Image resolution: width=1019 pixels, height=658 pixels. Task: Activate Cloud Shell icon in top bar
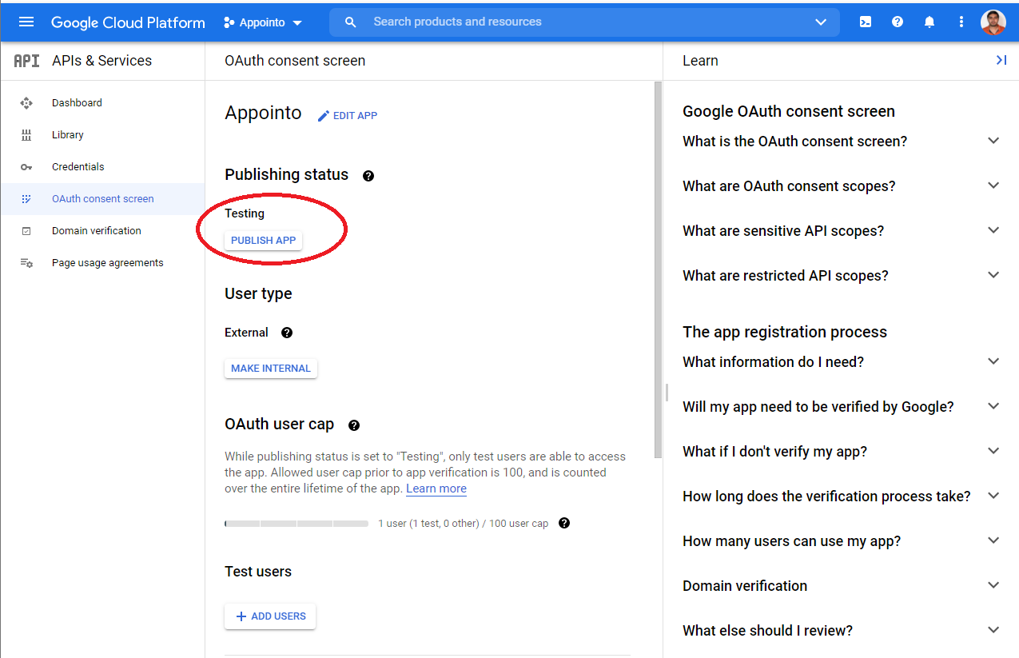click(866, 22)
